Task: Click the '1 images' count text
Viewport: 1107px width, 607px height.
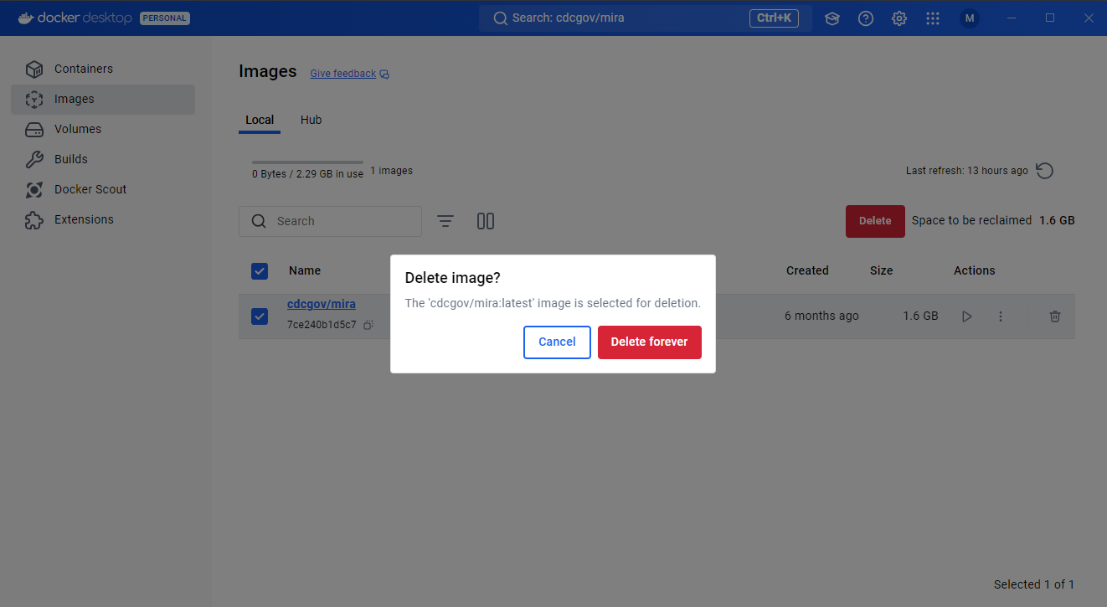Action: [391, 171]
